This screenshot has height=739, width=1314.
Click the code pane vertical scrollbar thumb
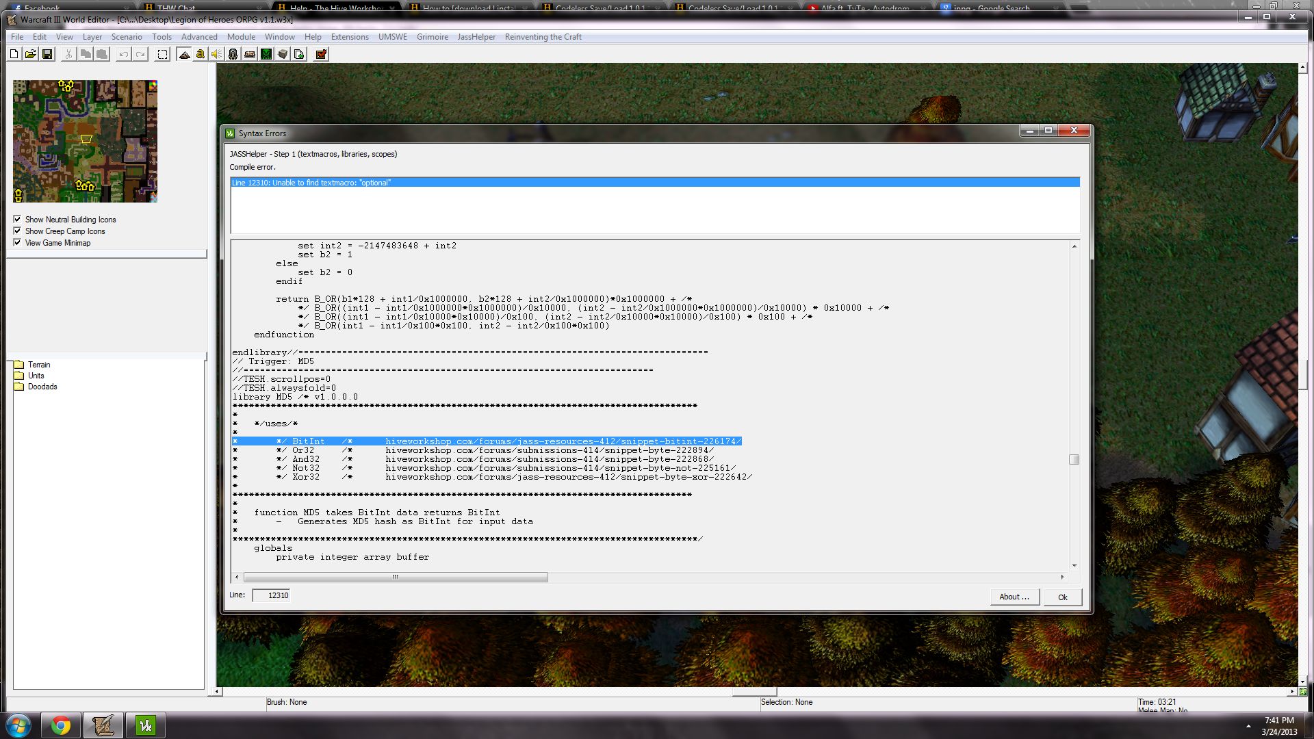pos(1074,459)
